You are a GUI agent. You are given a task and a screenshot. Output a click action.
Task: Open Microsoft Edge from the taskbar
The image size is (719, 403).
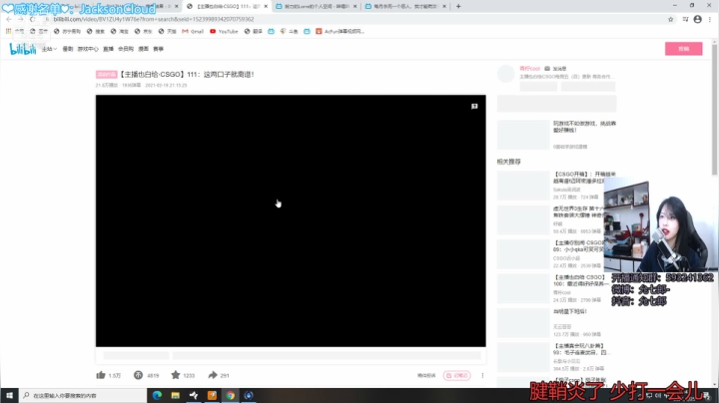[x=157, y=395]
